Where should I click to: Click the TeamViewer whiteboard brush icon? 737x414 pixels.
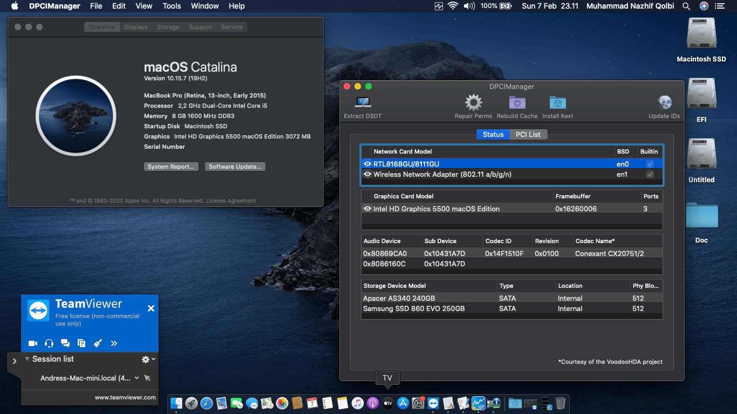tap(98, 343)
